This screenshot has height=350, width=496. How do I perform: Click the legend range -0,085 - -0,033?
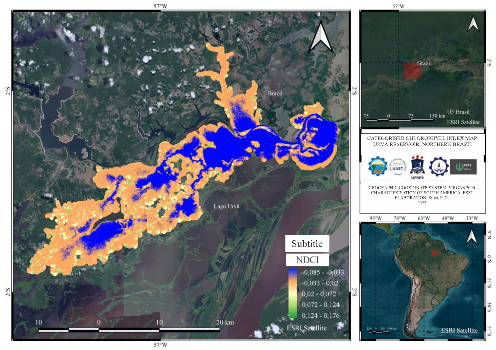(322, 272)
